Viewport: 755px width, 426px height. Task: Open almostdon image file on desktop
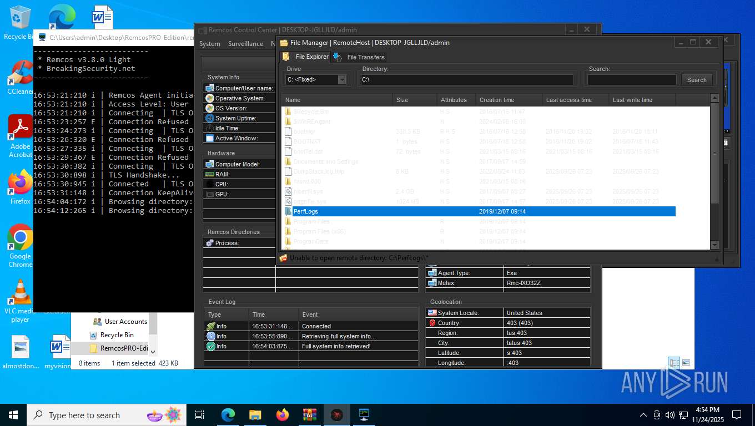[21, 352]
